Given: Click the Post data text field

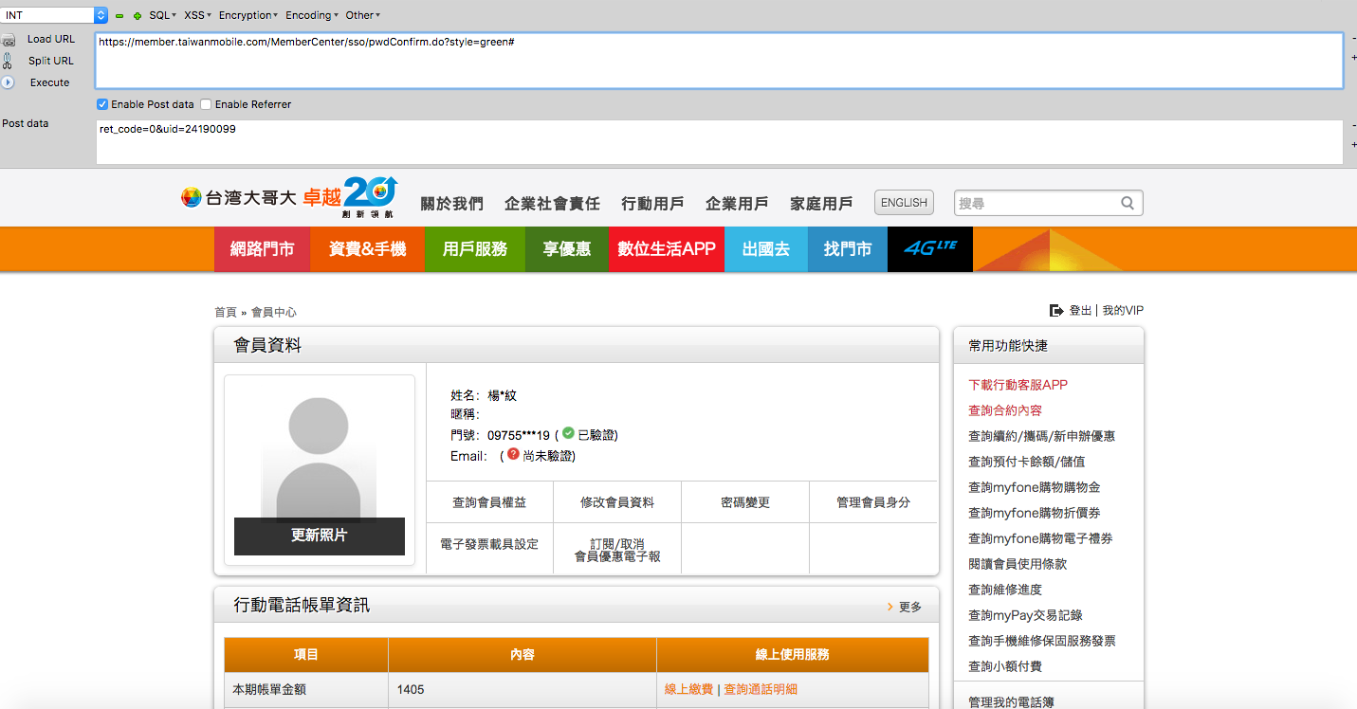Looking at the screenshot, I should pyautogui.click(x=720, y=142).
